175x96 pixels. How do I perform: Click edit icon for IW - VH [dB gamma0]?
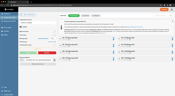click(172, 45)
